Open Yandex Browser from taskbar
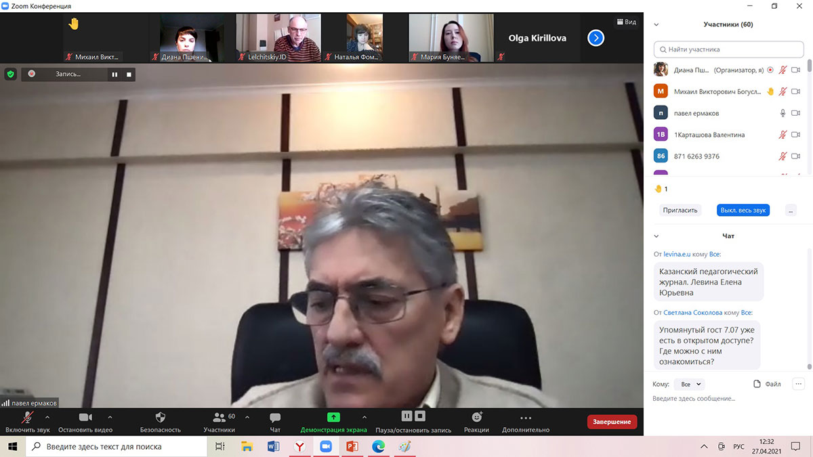The image size is (813, 457). point(299,446)
